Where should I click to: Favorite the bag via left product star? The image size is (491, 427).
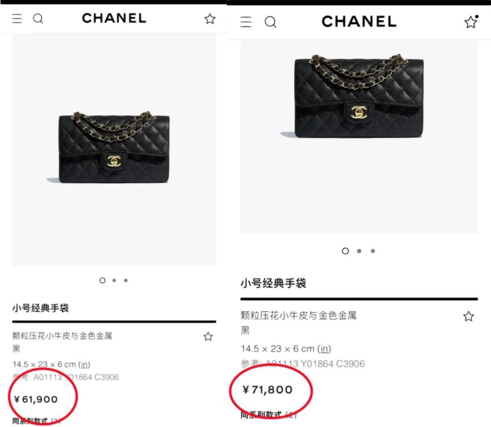click(x=208, y=337)
